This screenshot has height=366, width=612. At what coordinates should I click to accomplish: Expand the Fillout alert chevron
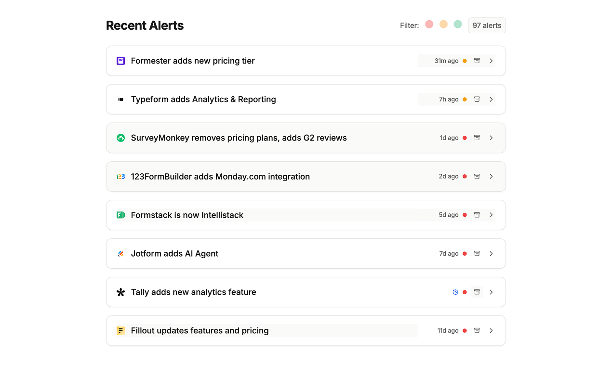pyautogui.click(x=491, y=330)
